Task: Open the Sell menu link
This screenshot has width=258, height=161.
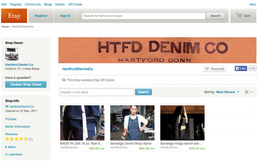Action: (x=4, y=4)
